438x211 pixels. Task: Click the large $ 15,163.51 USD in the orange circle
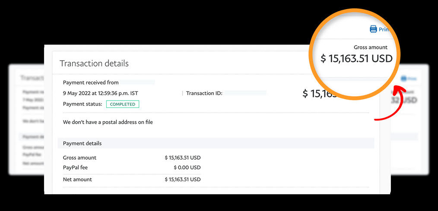[x=356, y=59]
